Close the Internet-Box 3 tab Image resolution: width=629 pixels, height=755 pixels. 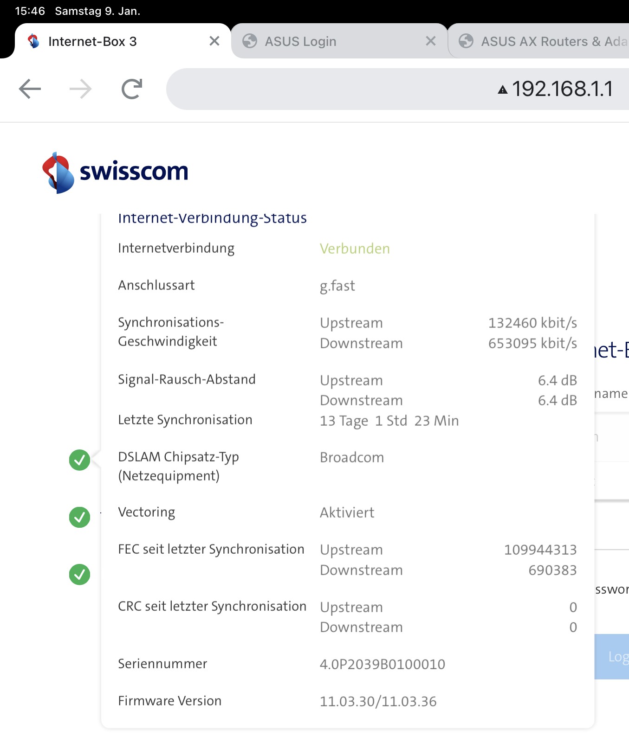coord(214,41)
